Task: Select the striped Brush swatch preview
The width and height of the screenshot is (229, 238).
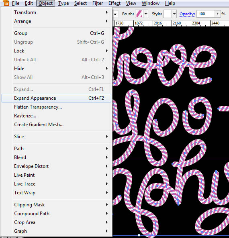Action: pos(139,14)
